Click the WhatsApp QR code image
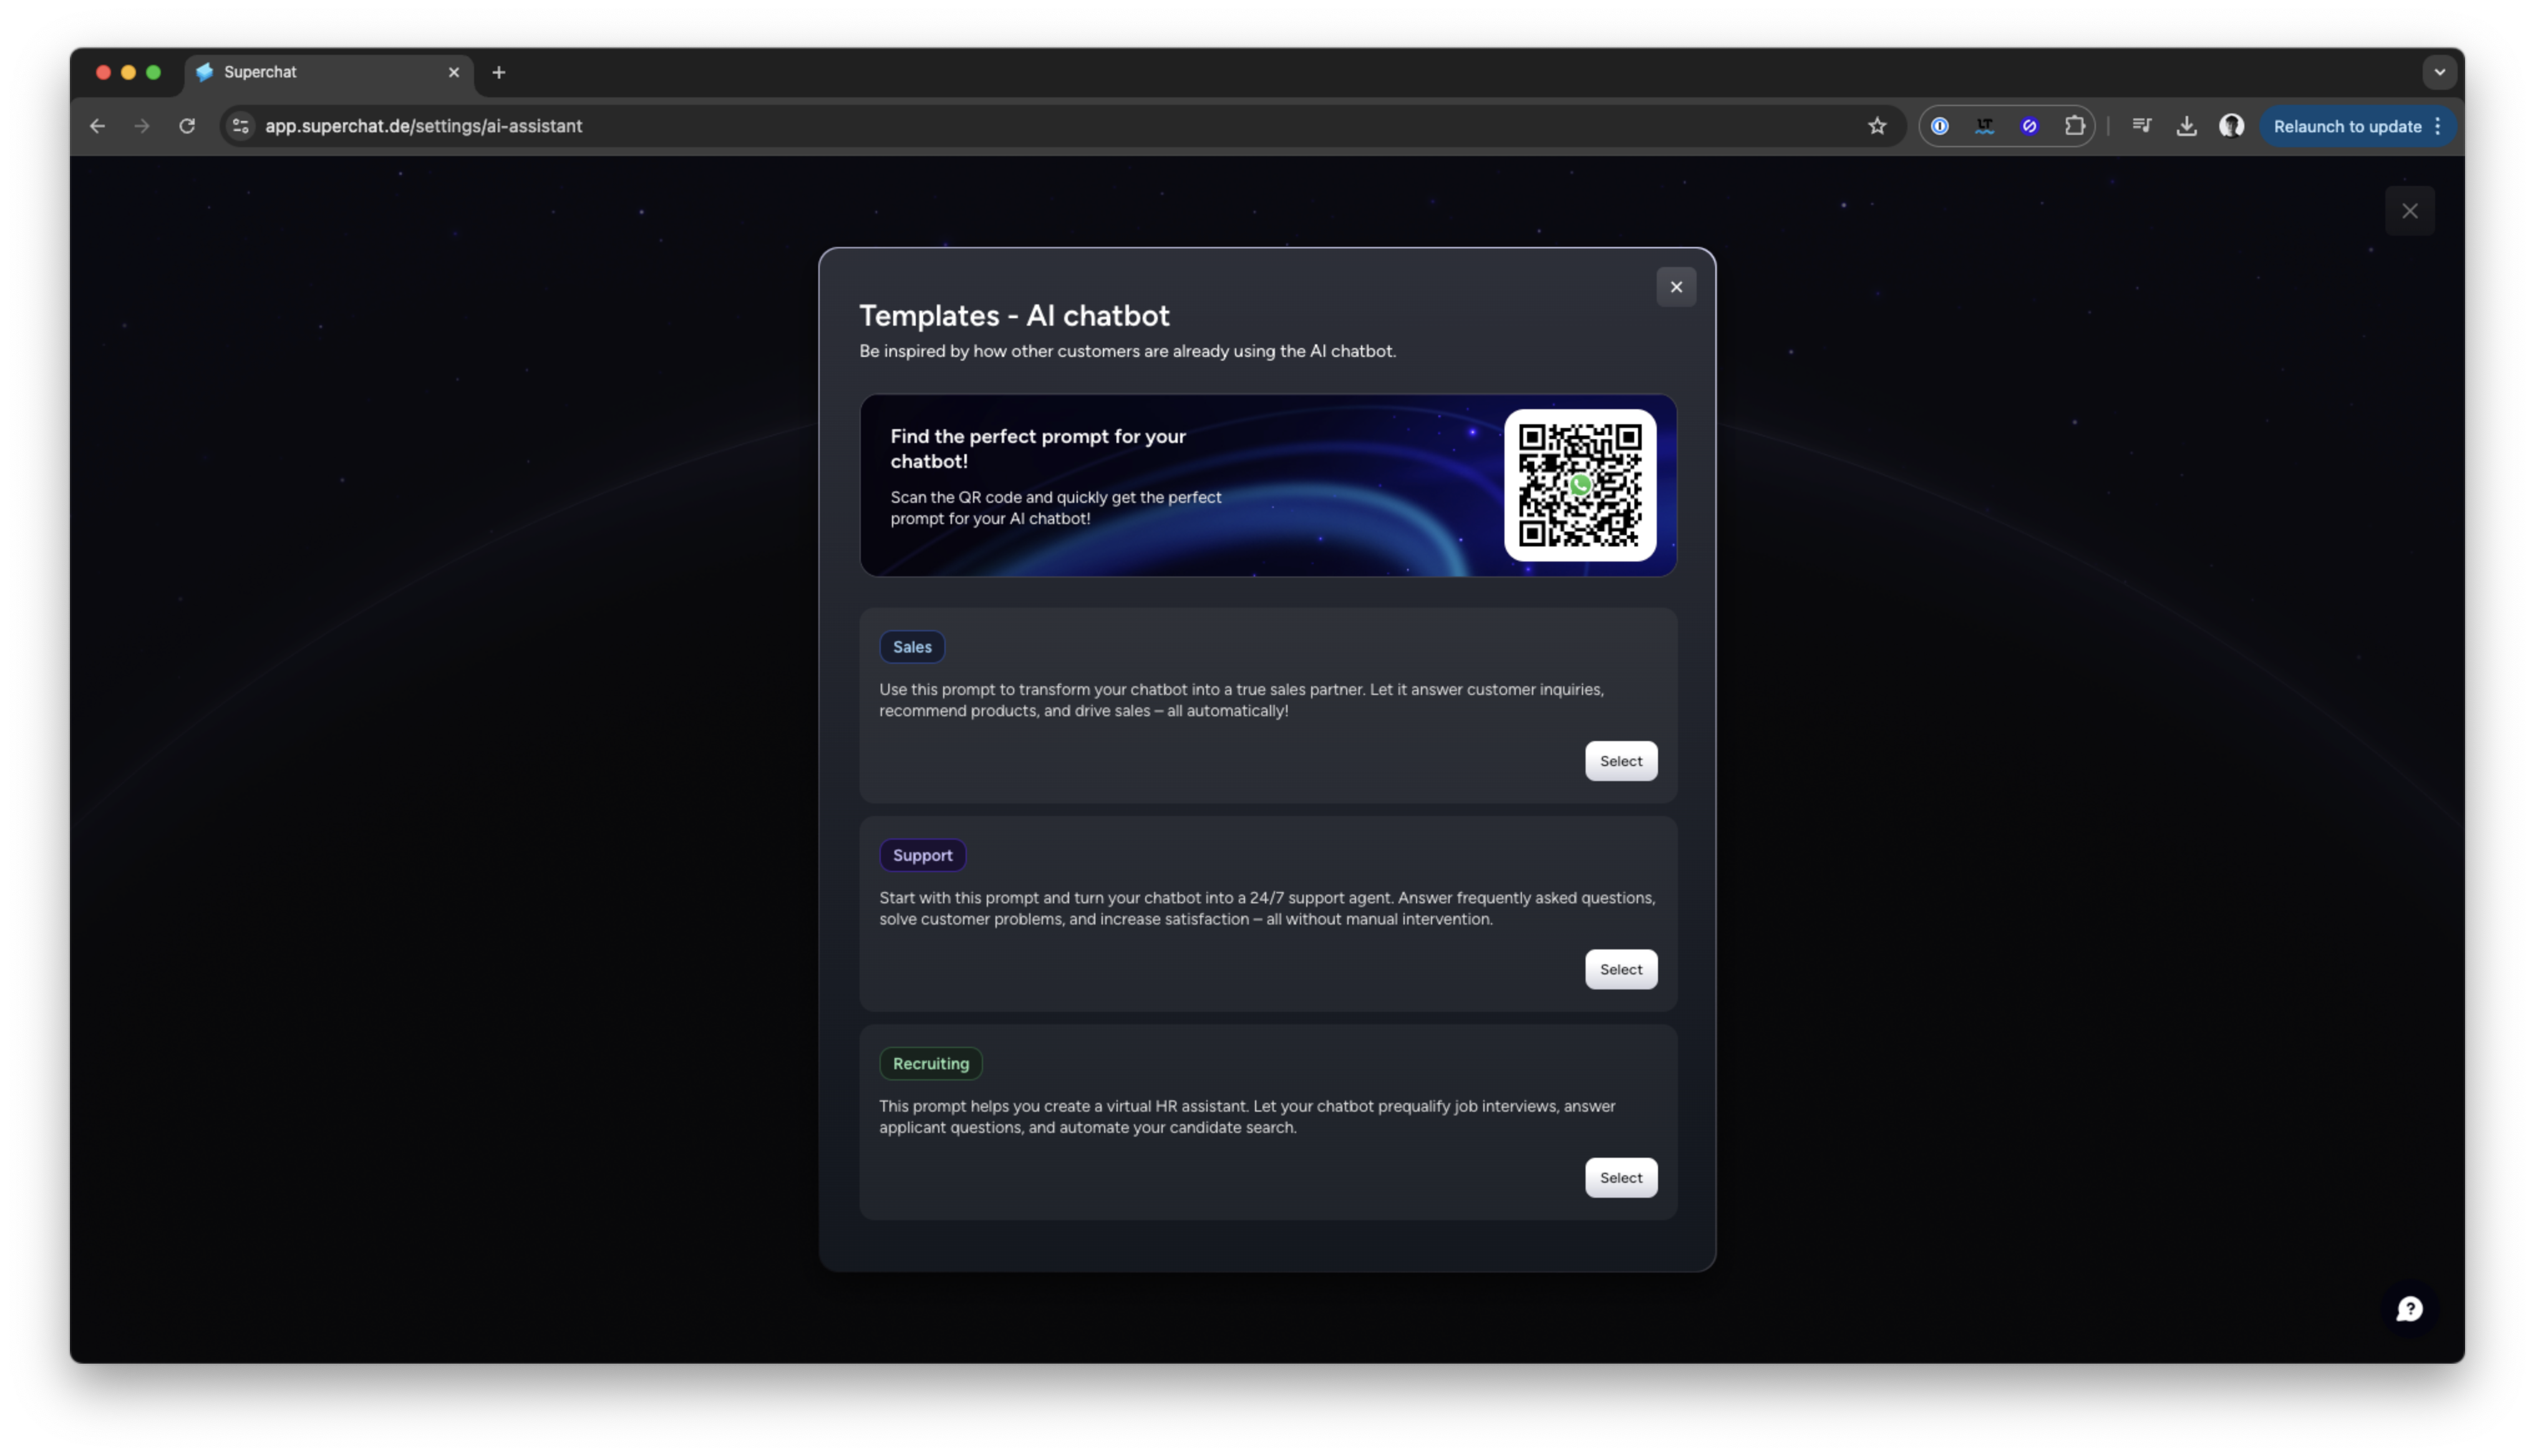The width and height of the screenshot is (2535, 1456). point(1579,485)
